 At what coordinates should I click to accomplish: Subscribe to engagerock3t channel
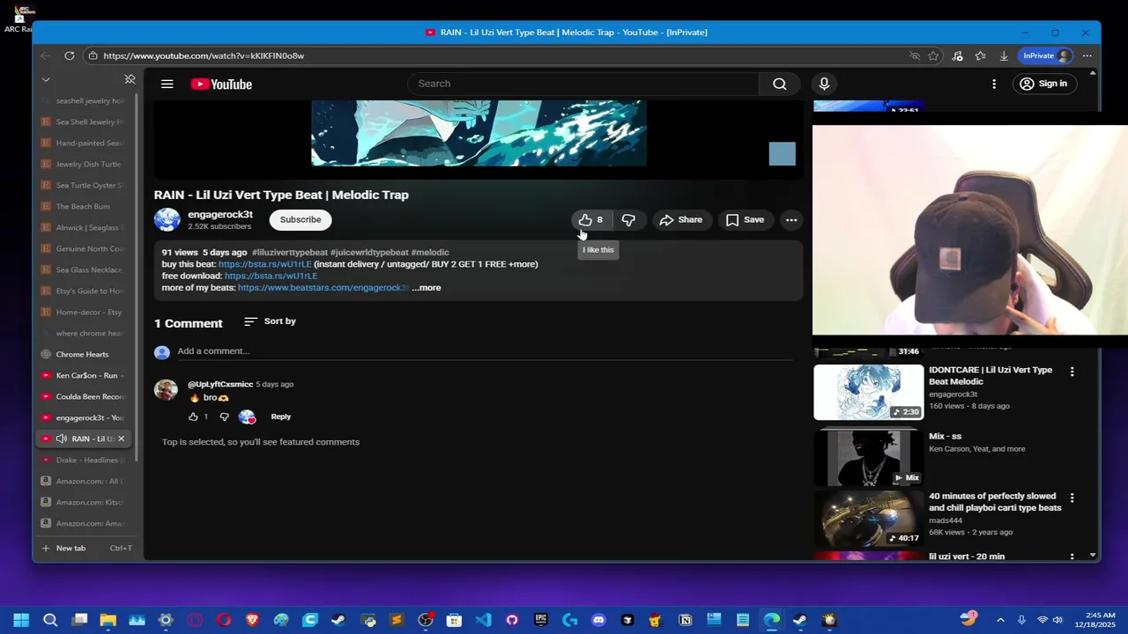coord(301,219)
